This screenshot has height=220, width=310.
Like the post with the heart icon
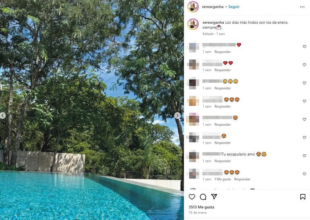point(192,197)
